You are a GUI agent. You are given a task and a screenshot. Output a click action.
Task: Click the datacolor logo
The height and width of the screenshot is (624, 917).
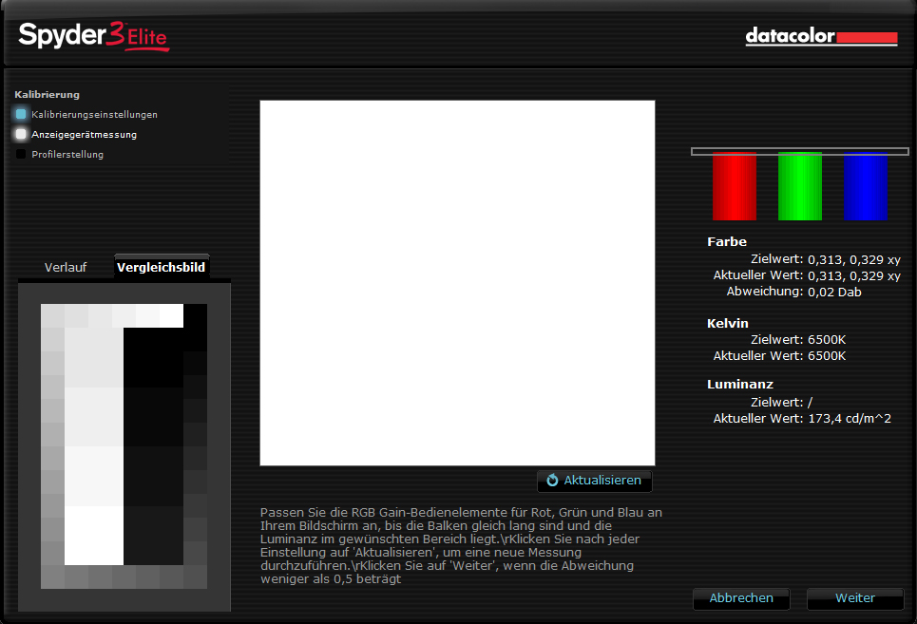click(x=821, y=37)
